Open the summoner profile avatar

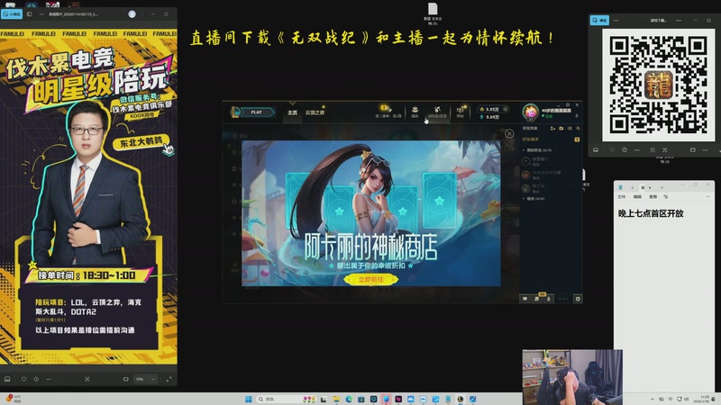click(530, 112)
